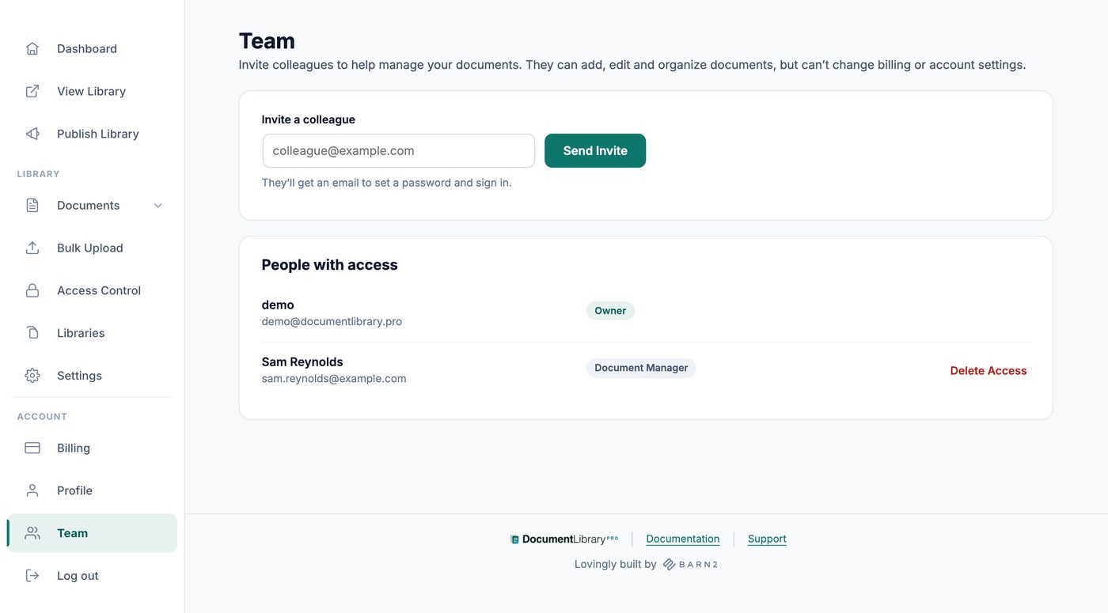Focus the colleague email input field
The height and width of the screenshot is (613, 1108).
click(x=399, y=151)
